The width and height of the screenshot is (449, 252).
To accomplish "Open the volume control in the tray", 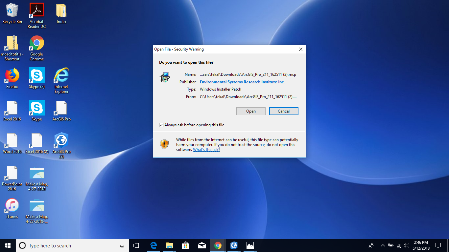I will tap(407, 245).
